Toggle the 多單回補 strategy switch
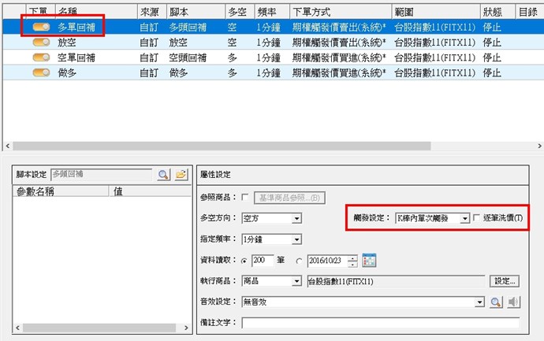 click(41, 27)
